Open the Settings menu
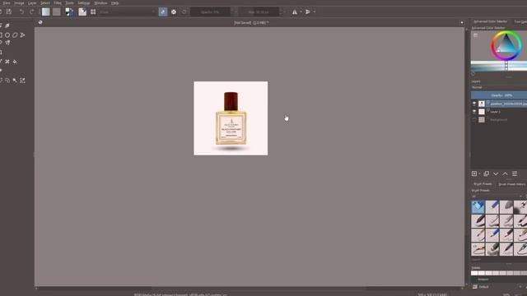527x296 pixels. (x=84, y=3)
